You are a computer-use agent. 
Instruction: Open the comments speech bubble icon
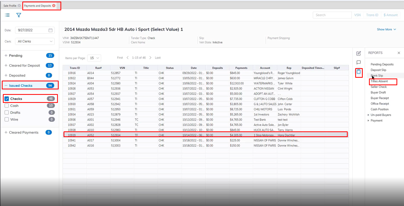[x=359, y=62]
